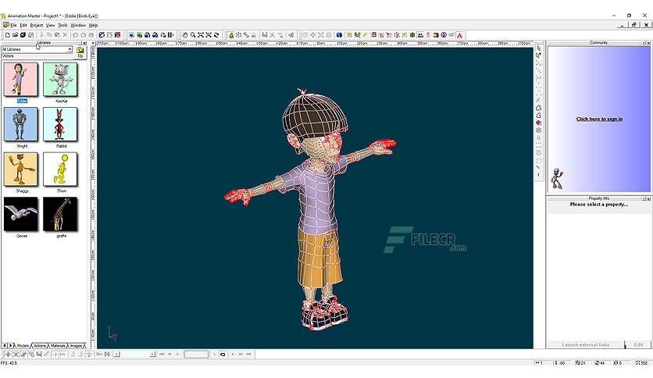The image size is (653, 378).
Task: Click the Up folder button in Libraries
Action: coord(80,52)
